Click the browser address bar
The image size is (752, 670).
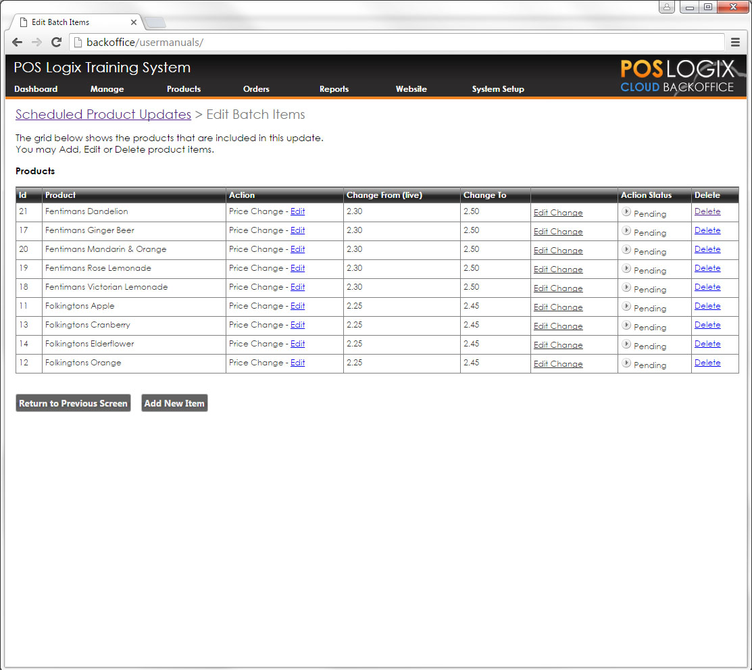tap(397, 42)
